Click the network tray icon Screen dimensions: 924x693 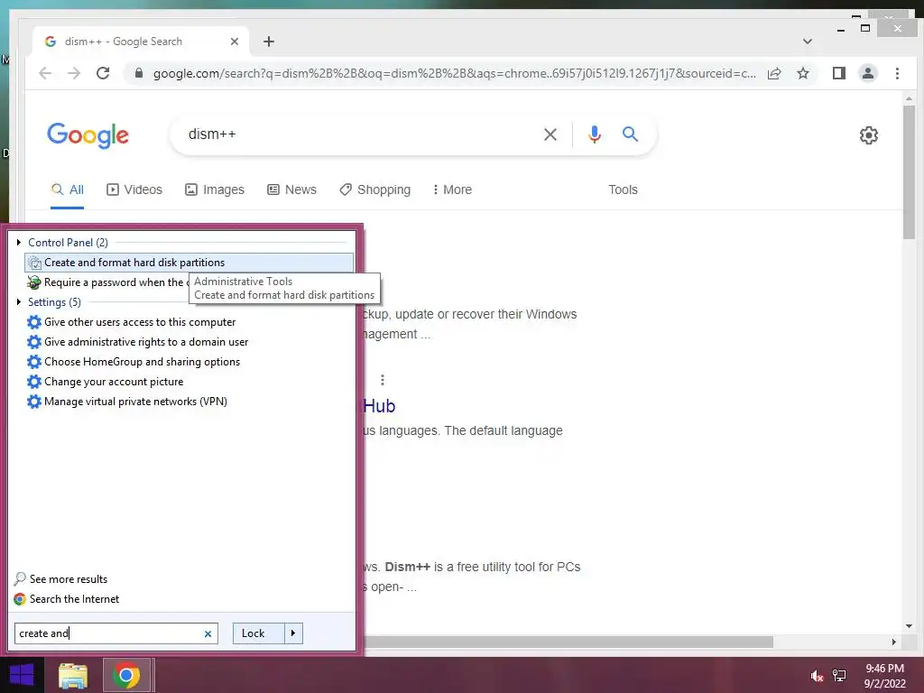839,676
